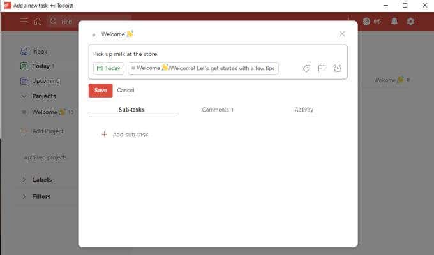Click Add Project in sidebar
Image resolution: width=434 pixels, height=255 pixels.
click(x=48, y=131)
